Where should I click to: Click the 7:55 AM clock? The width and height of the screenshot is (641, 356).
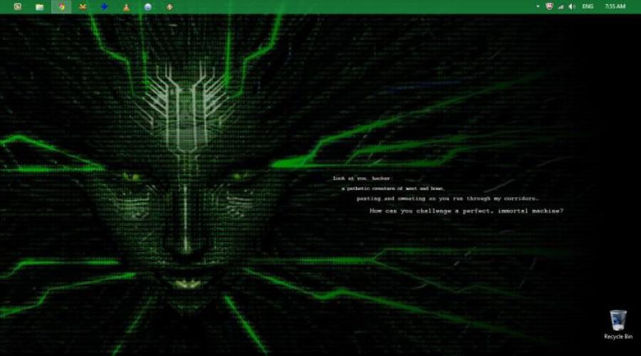click(x=614, y=6)
